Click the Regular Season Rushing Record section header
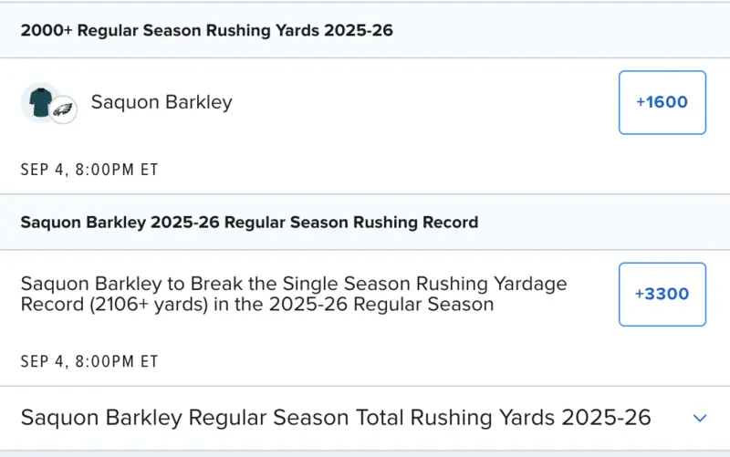730x457 pixels. tap(249, 222)
